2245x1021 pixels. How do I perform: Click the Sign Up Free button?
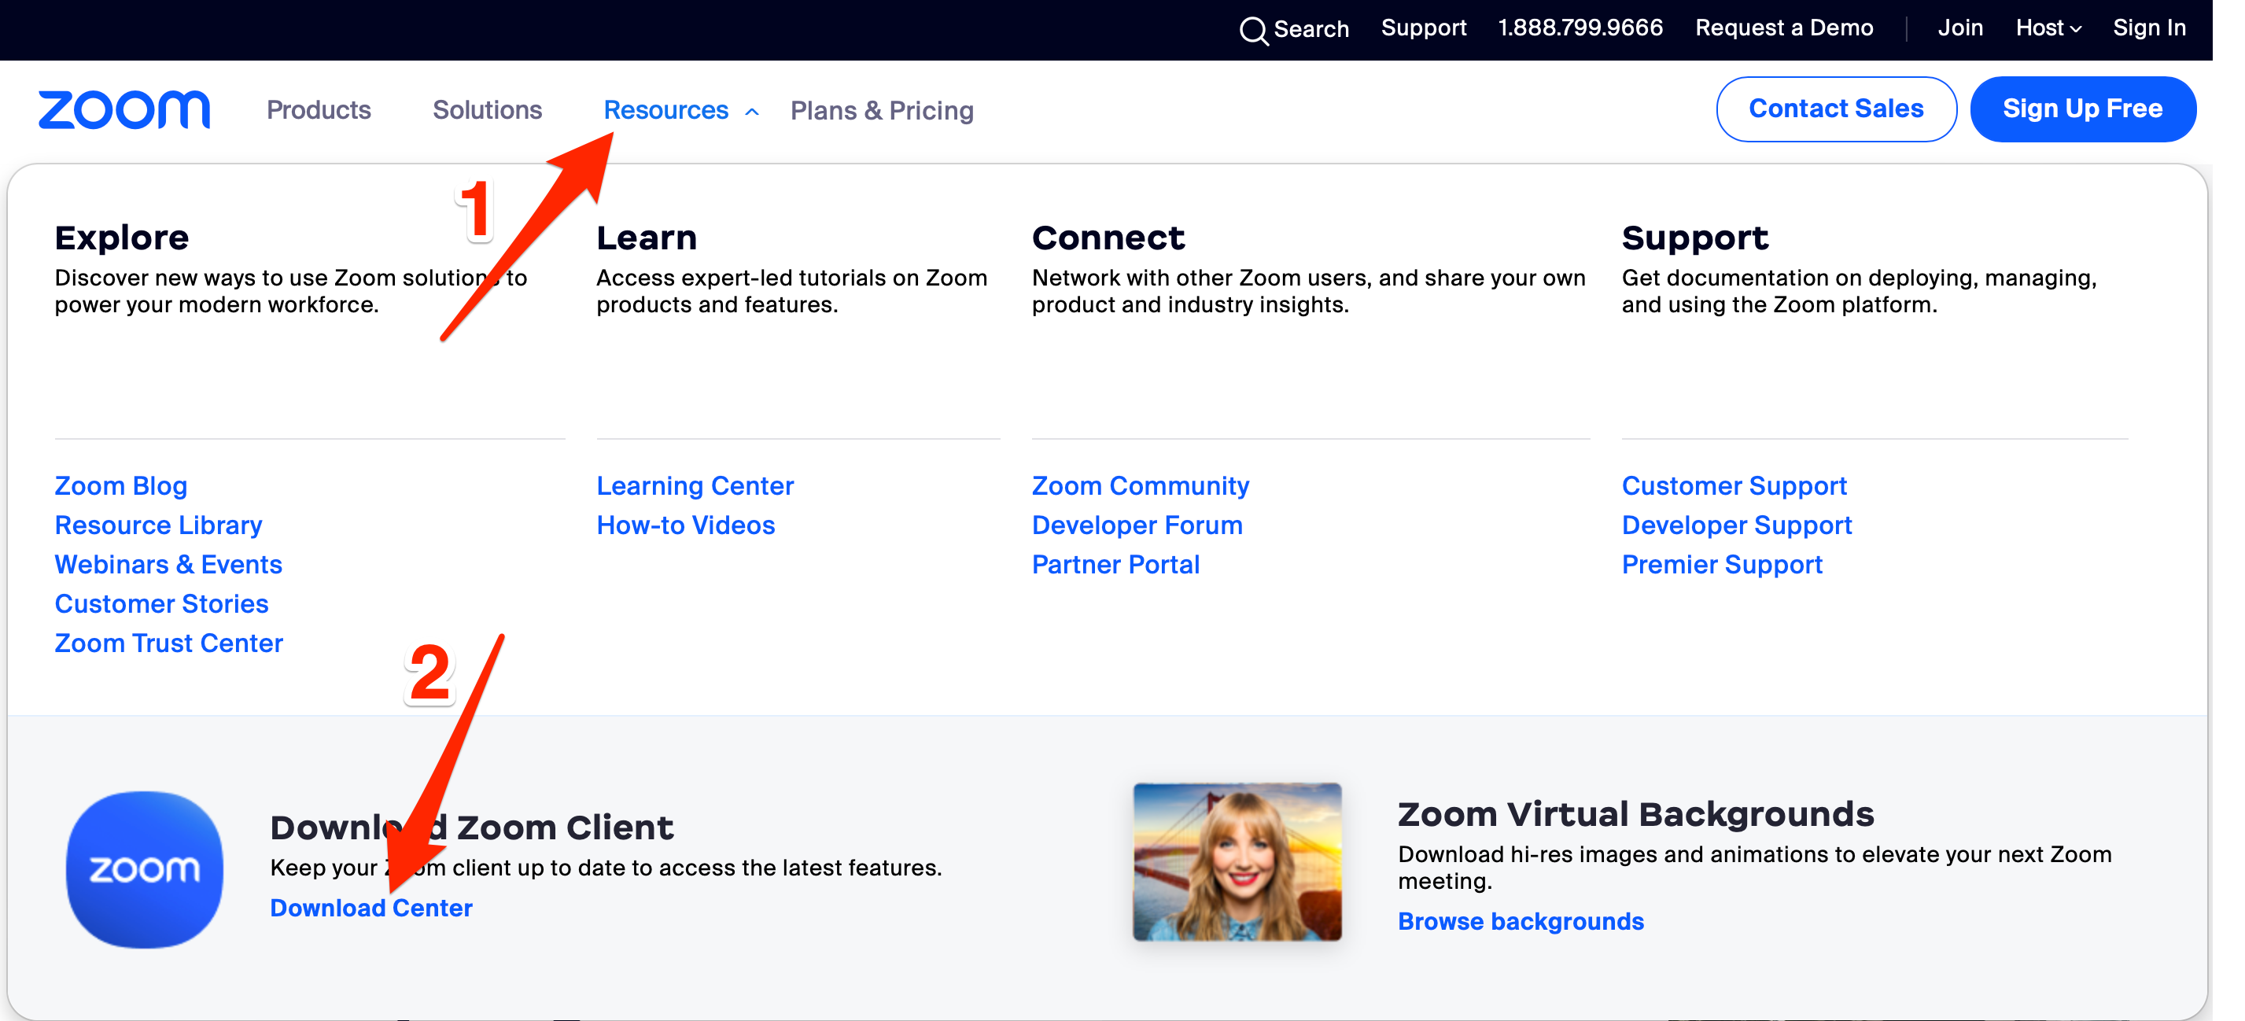point(2083,108)
